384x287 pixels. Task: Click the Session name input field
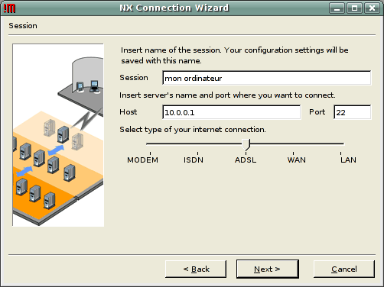click(x=267, y=78)
